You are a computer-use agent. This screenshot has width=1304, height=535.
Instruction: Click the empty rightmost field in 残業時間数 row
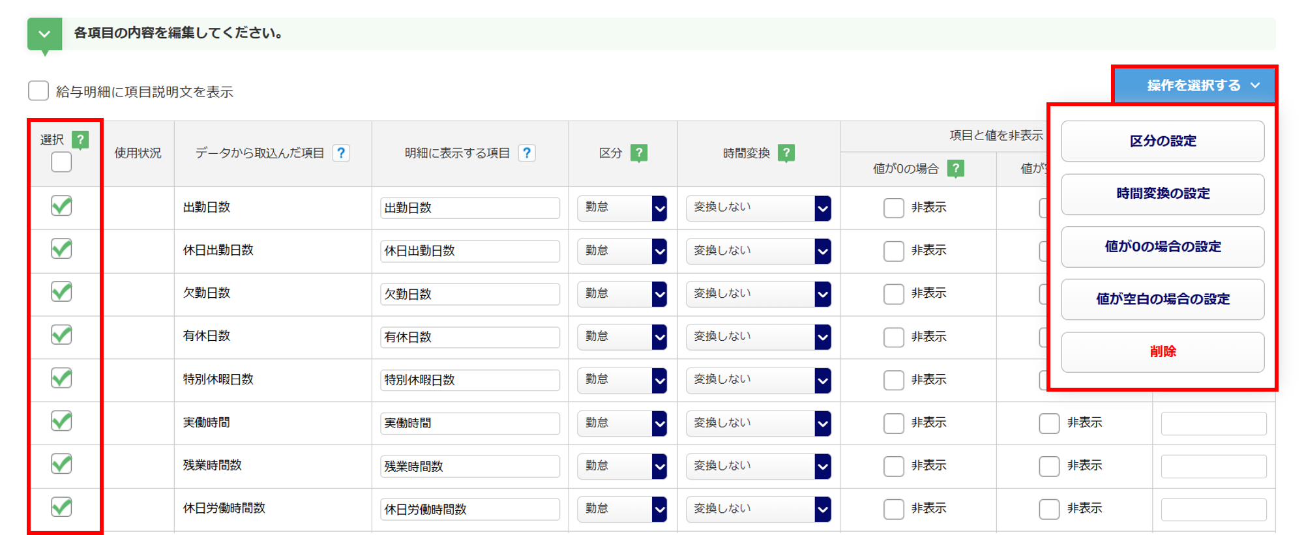(x=1214, y=466)
